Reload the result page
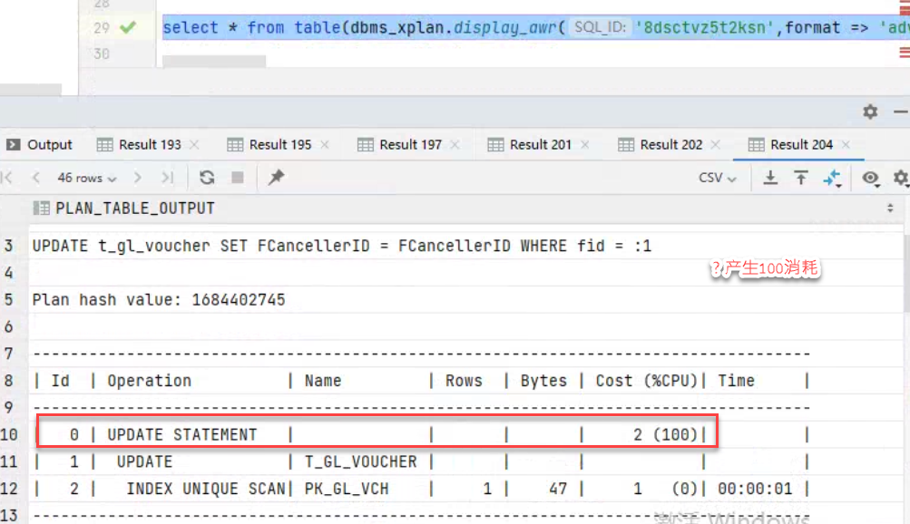 (x=207, y=178)
